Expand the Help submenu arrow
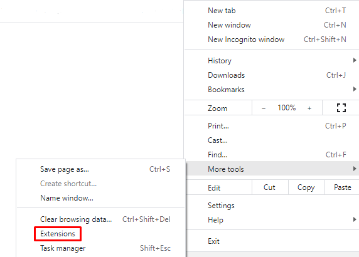The width and height of the screenshot is (359, 257). tap(355, 219)
